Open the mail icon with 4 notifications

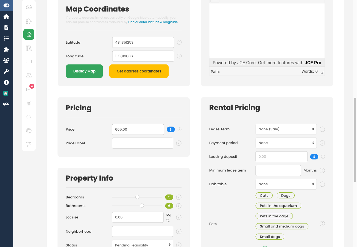click(29, 89)
